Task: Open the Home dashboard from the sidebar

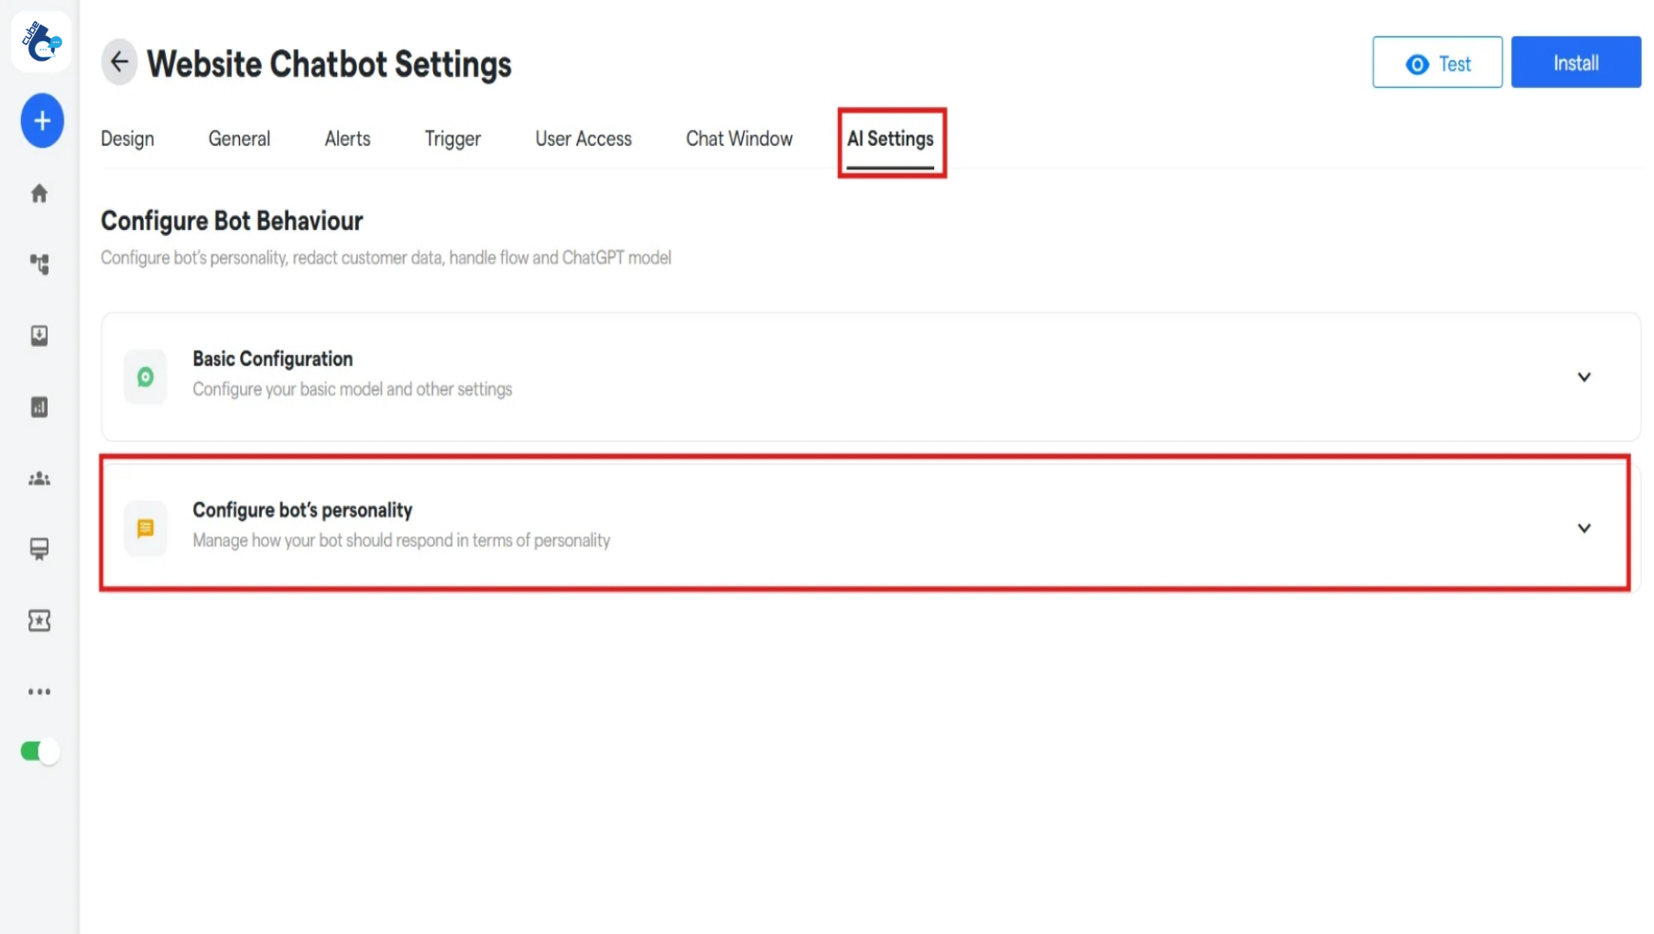Action: (x=39, y=193)
